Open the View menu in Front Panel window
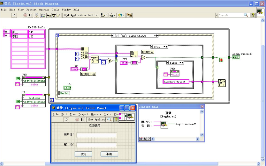The image size is (266, 166). pyautogui.click(x=73, y=114)
